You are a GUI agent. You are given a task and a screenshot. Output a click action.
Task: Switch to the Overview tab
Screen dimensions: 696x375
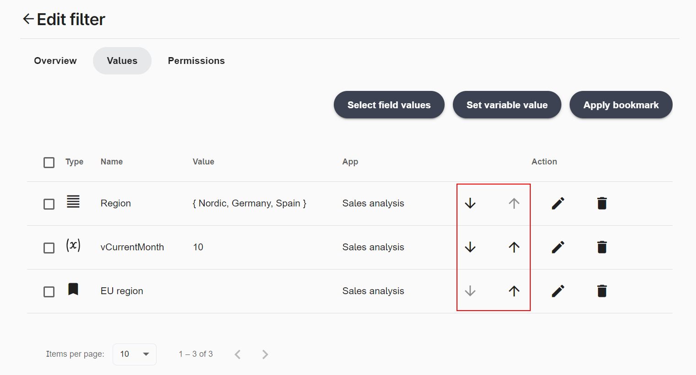coord(54,60)
